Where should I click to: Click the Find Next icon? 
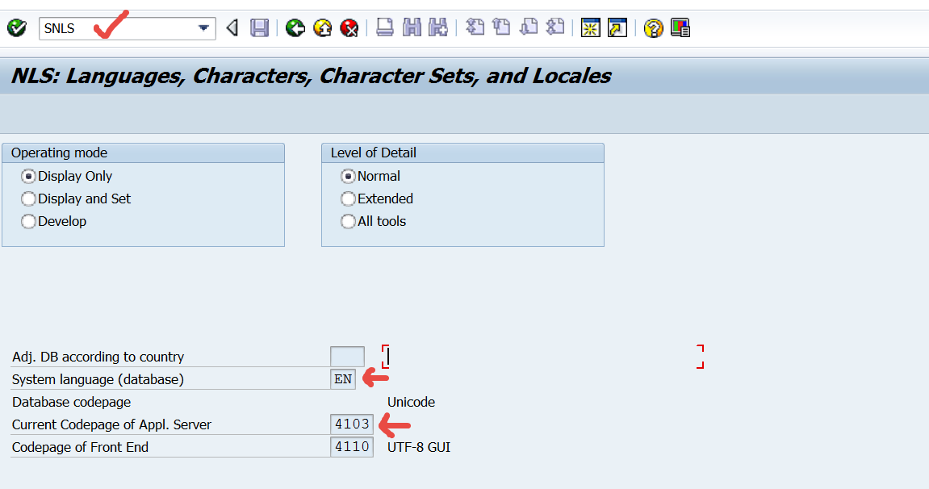(437, 27)
